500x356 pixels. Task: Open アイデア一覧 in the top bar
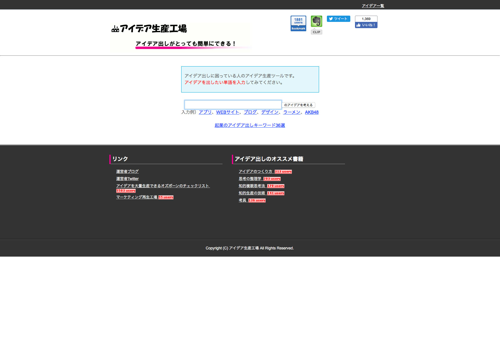(373, 6)
